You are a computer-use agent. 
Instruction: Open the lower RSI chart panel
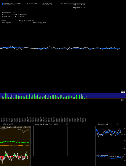tap(111, 156)
